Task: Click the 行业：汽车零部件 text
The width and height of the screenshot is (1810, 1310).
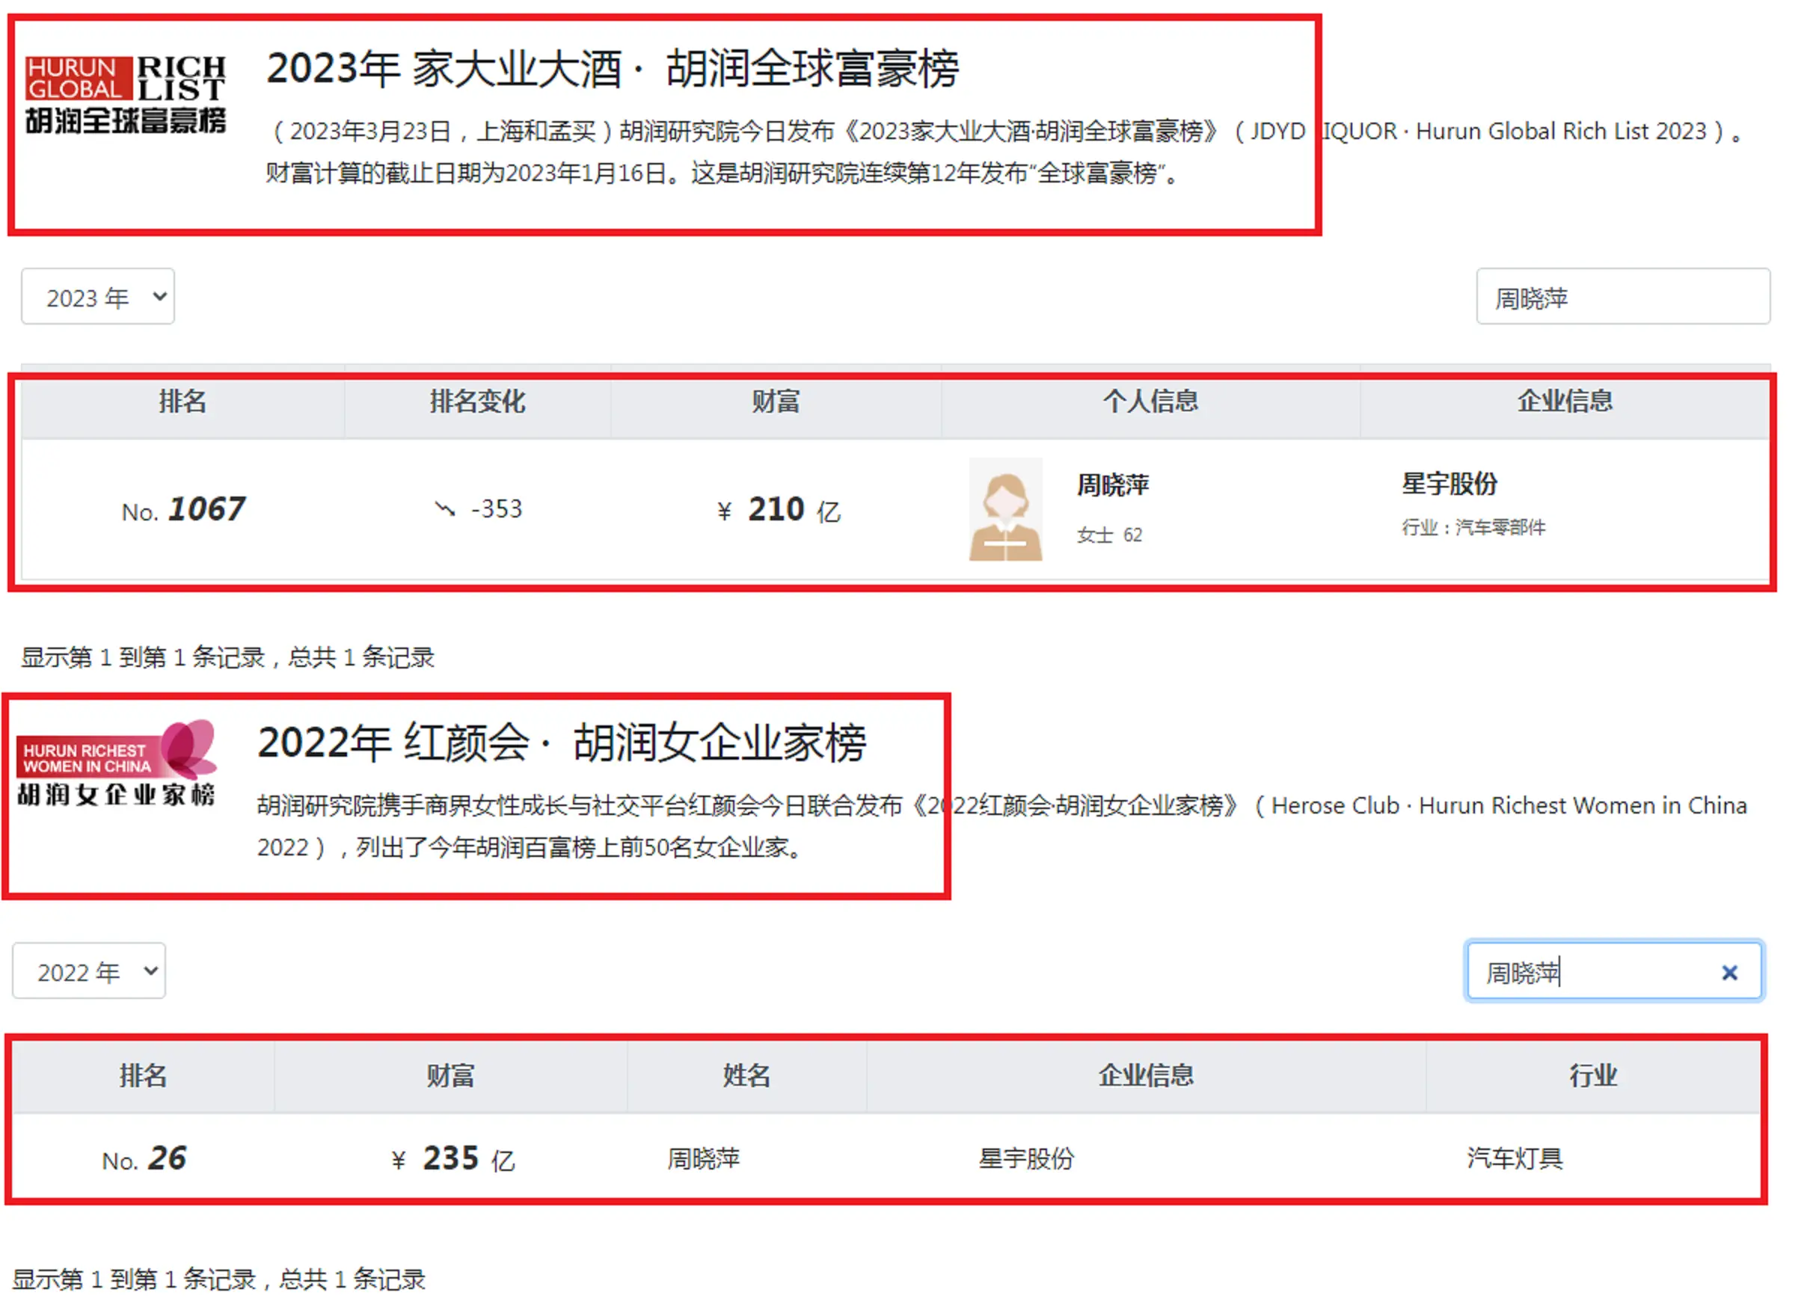Action: [1473, 527]
